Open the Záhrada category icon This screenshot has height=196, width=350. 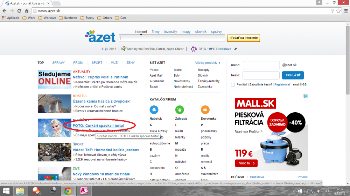point(180,110)
